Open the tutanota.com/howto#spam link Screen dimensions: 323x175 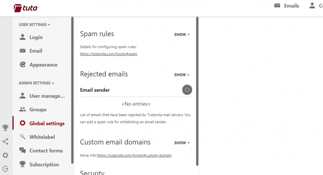click(x=109, y=54)
